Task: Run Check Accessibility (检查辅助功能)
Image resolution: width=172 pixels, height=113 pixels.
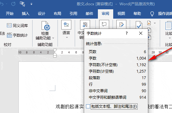Action: pos(45,30)
